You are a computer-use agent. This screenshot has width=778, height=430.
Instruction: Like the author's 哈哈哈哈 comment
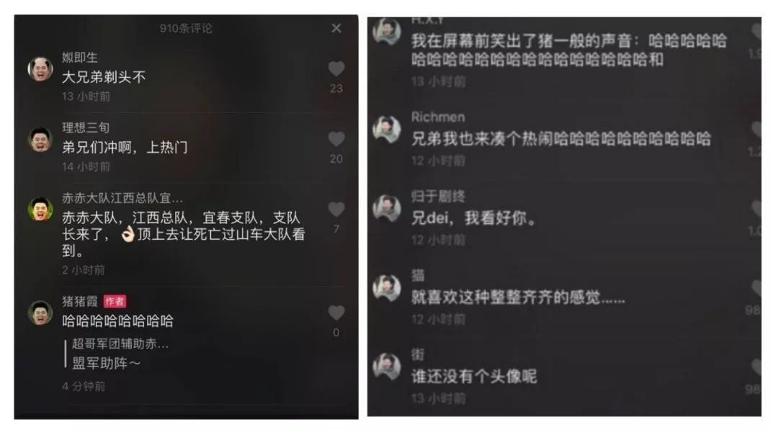(x=336, y=313)
